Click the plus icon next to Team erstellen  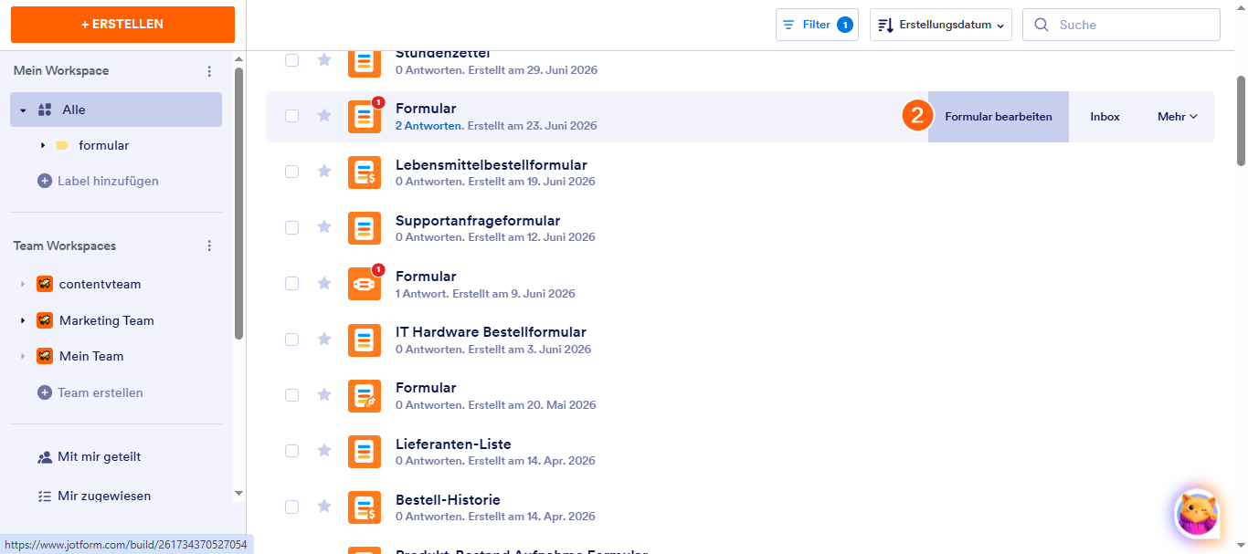[44, 392]
